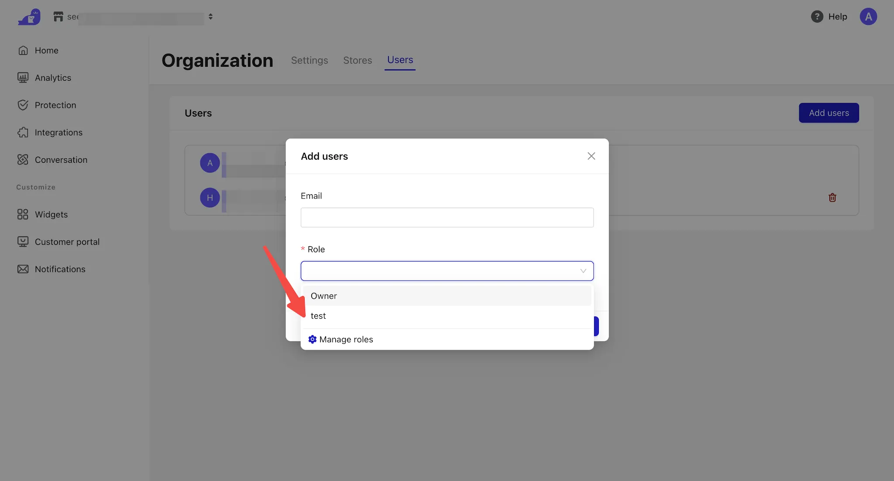Open the store switcher arrows
Image resolution: width=894 pixels, height=481 pixels.
click(210, 17)
